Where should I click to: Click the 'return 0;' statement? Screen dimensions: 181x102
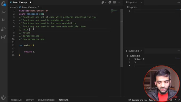pyautogui.click(x=30, y=52)
